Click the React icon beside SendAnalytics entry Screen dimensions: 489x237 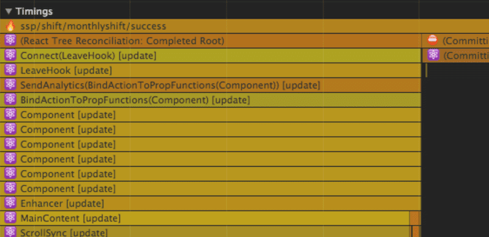click(x=10, y=85)
